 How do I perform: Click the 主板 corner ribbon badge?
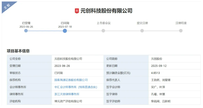[7, 7]
